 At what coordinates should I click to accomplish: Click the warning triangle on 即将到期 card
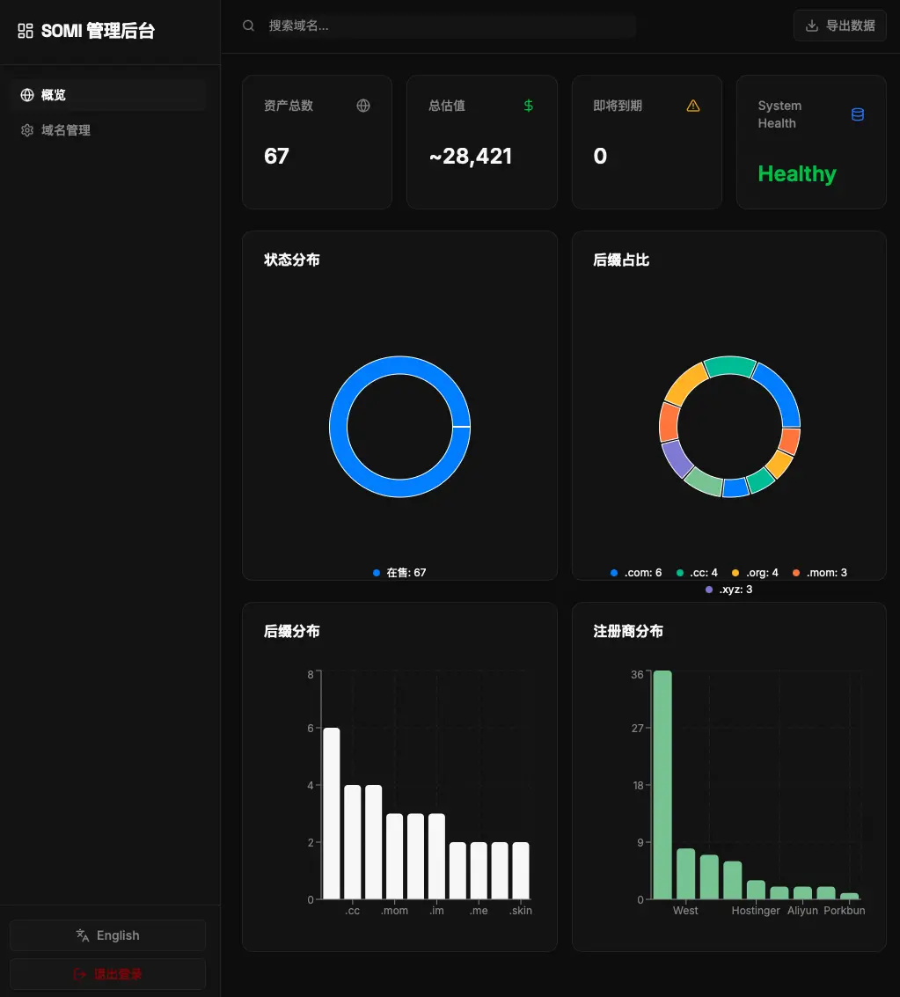[692, 106]
